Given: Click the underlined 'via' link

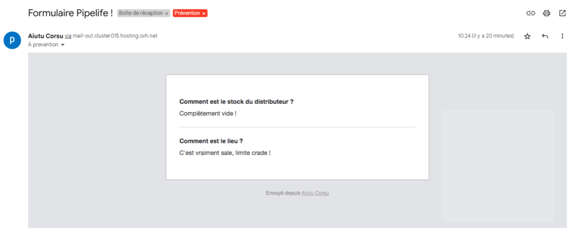Looking at the screenshot, I should click(x=68, y=36).
